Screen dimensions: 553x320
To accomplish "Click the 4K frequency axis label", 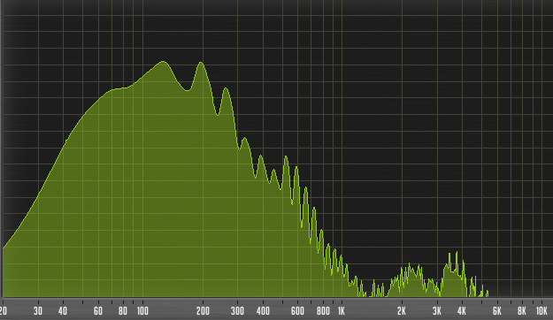I will pos(462,311).
